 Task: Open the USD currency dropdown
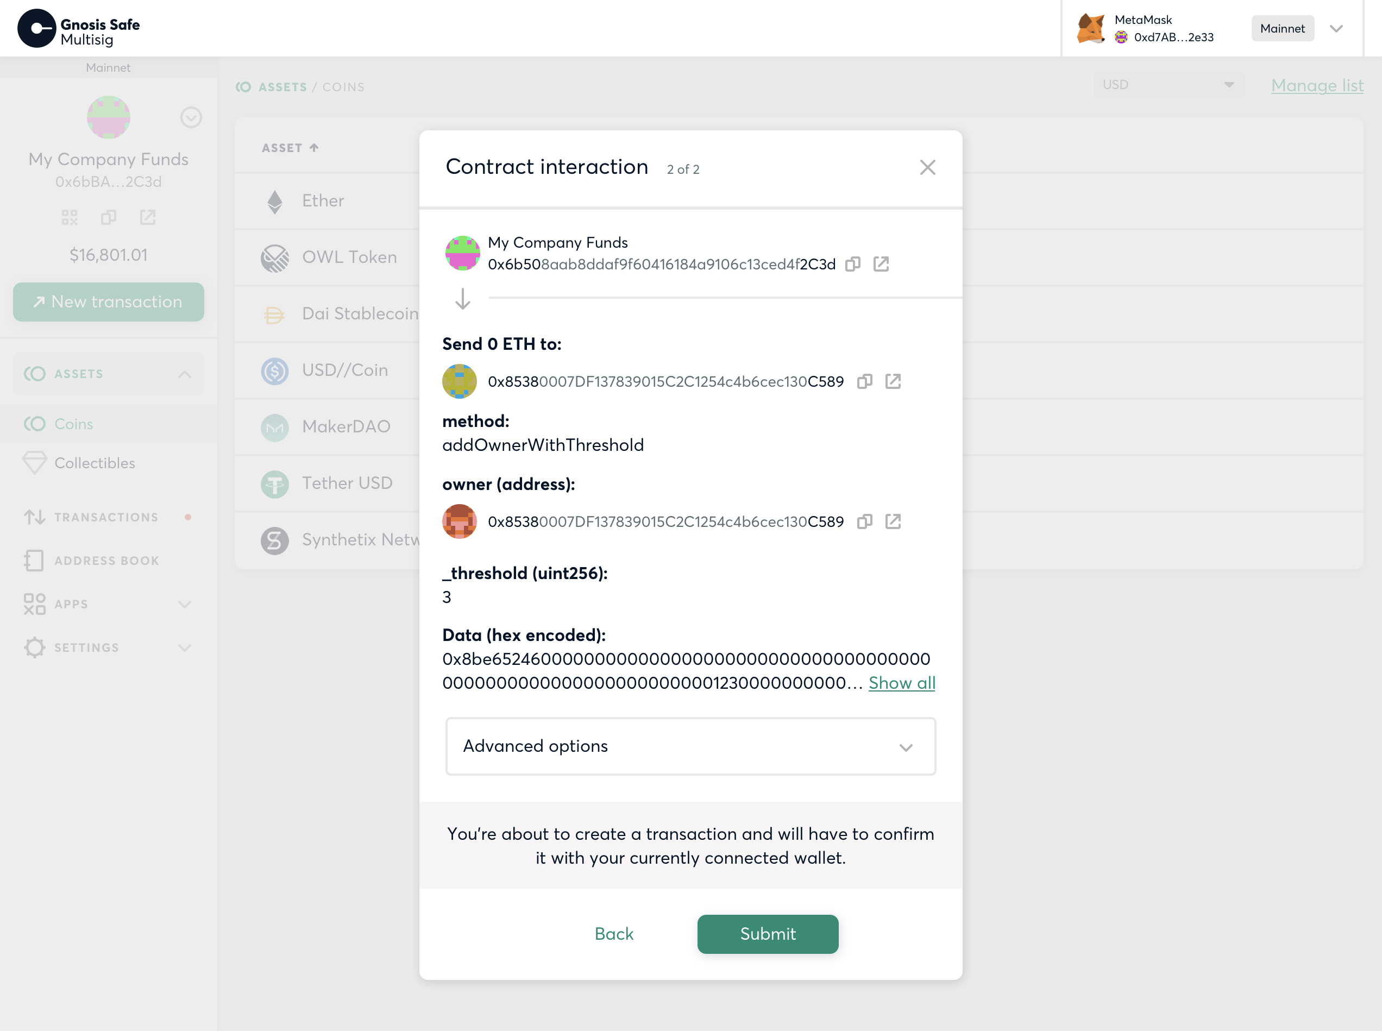click(1169, 85)
